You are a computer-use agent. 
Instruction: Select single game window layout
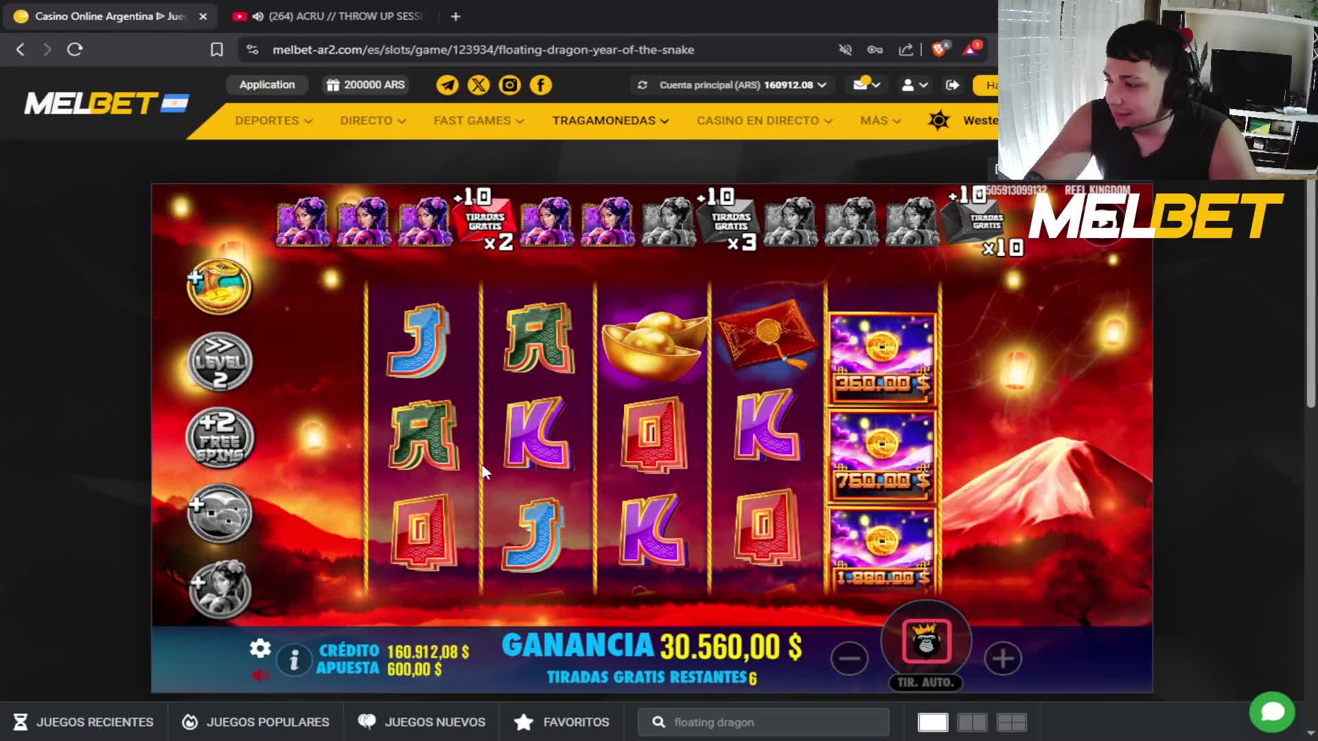(933, 722)
